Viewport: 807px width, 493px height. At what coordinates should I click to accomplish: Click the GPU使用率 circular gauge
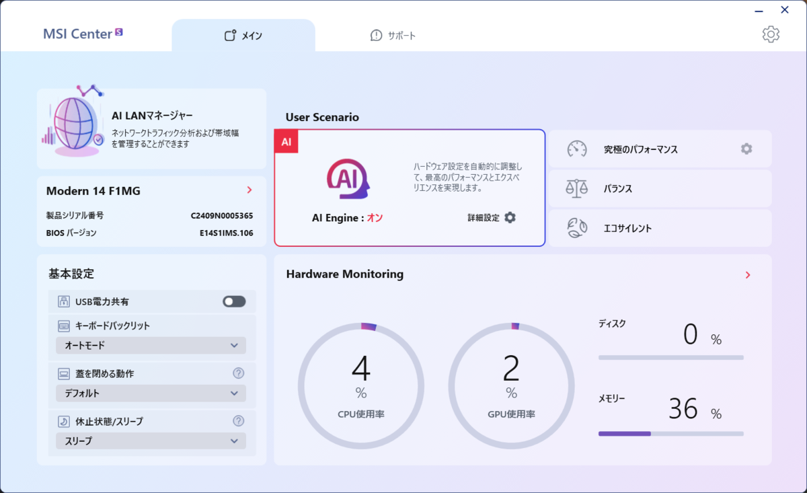click(511, 385)
